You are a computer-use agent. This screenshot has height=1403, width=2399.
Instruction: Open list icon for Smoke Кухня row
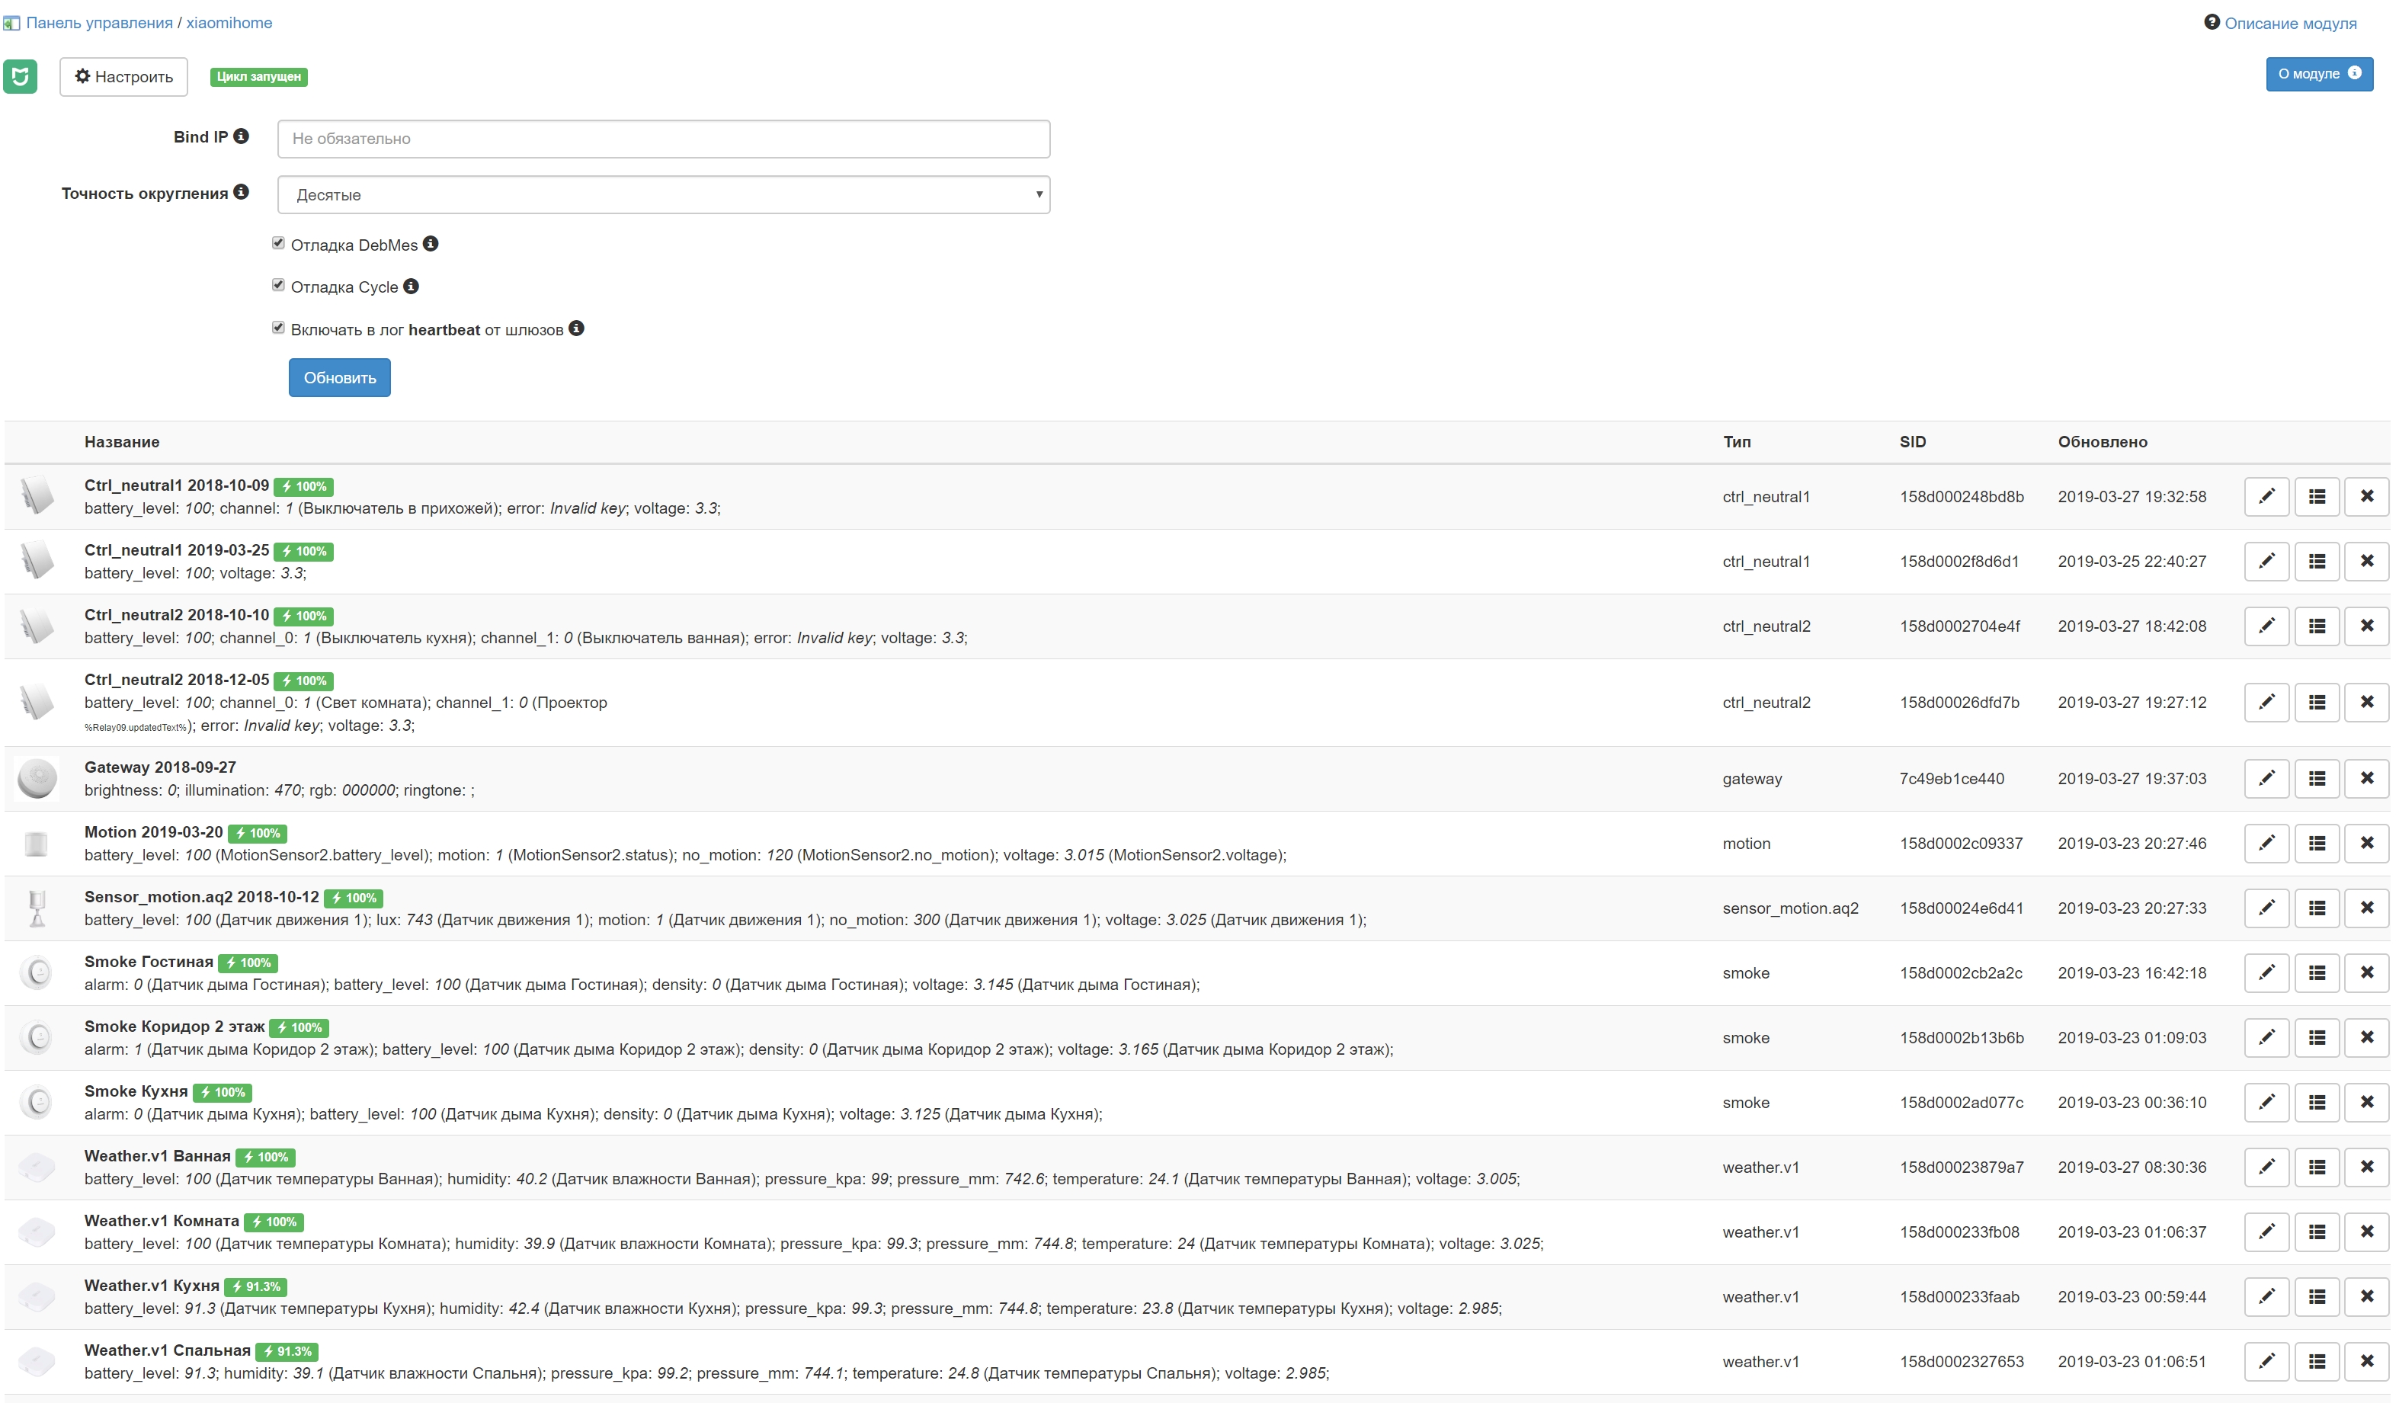click(x=2316, y=1102)
